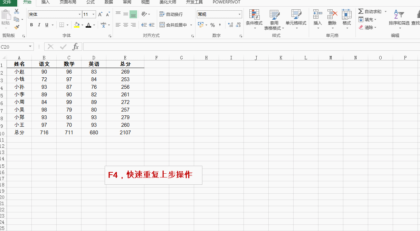Click the Increase Indent icon
The width and height of the screenshot is (420, 231).
(152, 25)
